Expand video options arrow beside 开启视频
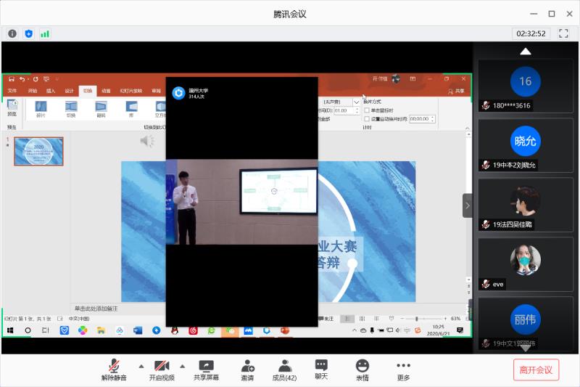The image size is (580, 387). pos(183,365)
